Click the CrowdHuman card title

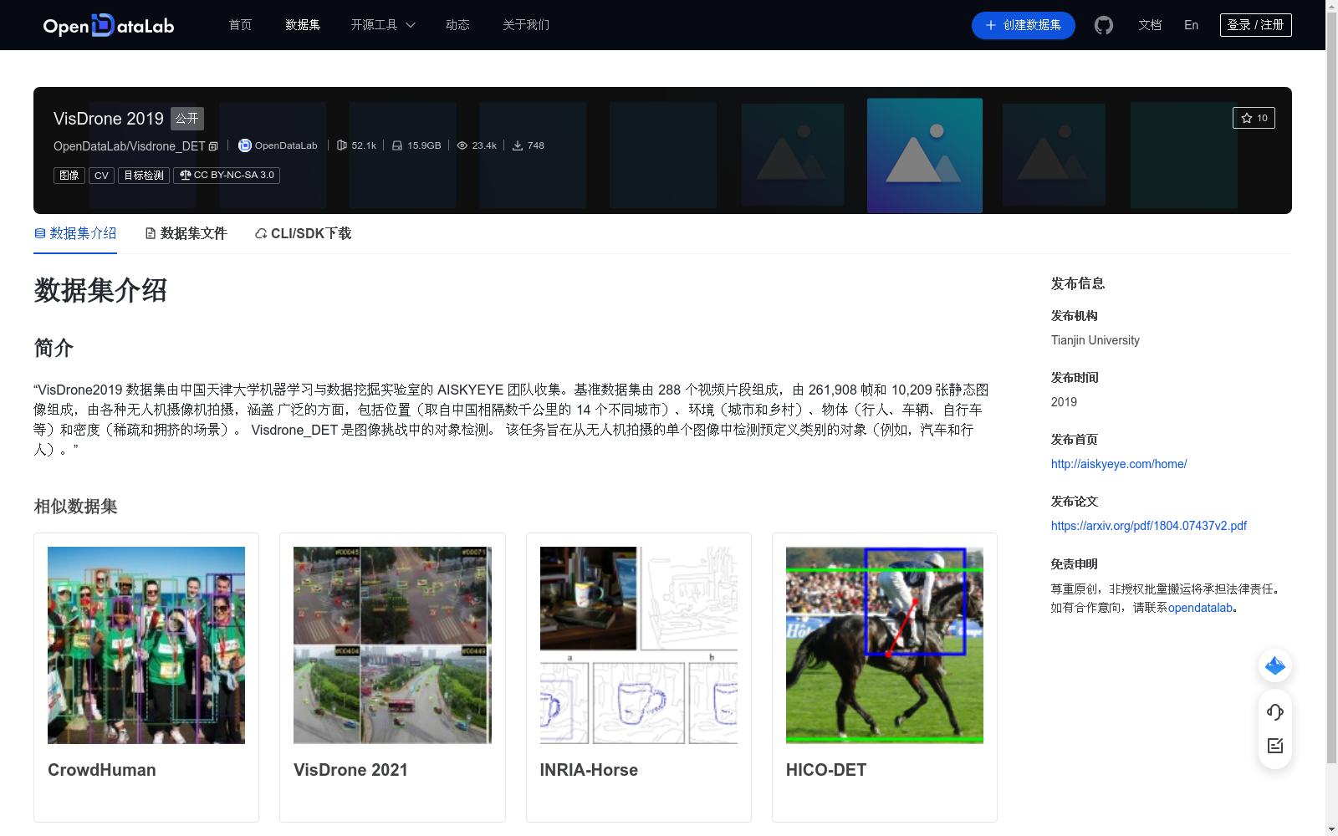(102, 770)
